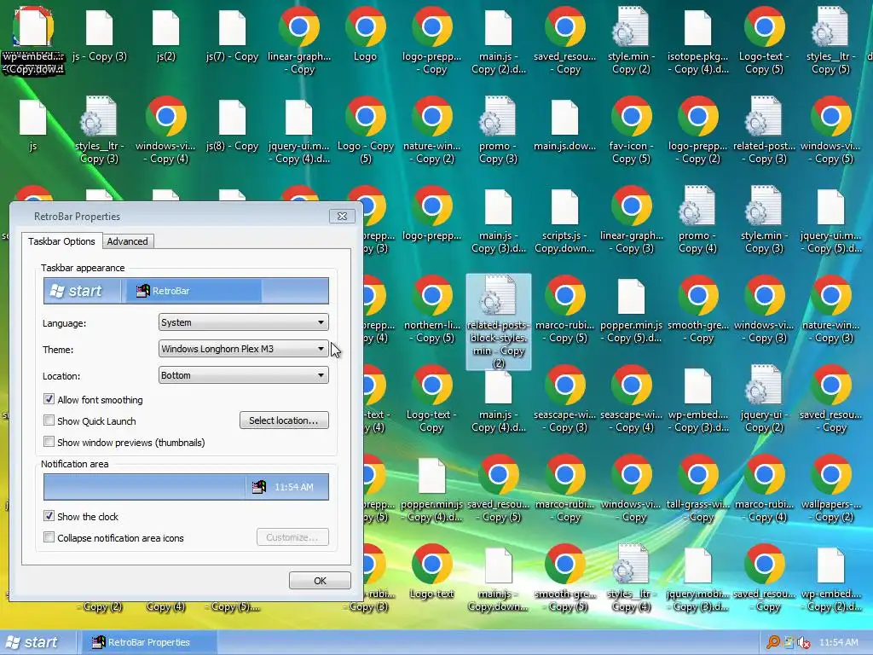873x655 pixels.
Task: Select the 'promo - Copy (4)' file icon
Action: point(697,206)
